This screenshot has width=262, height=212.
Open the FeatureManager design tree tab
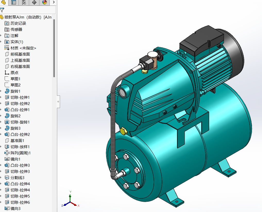pos(3,2)
